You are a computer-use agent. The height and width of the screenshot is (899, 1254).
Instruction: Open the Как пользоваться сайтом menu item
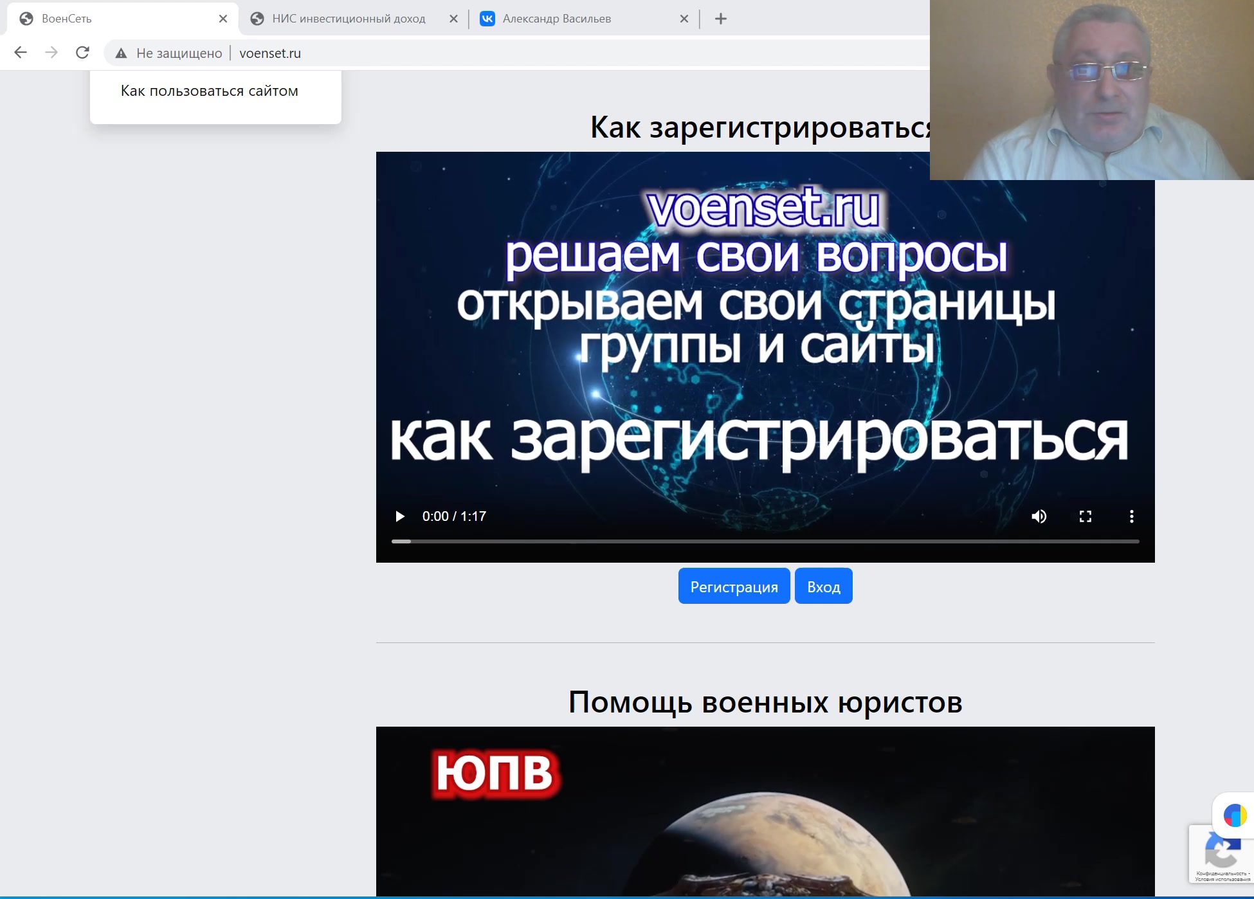210,91
